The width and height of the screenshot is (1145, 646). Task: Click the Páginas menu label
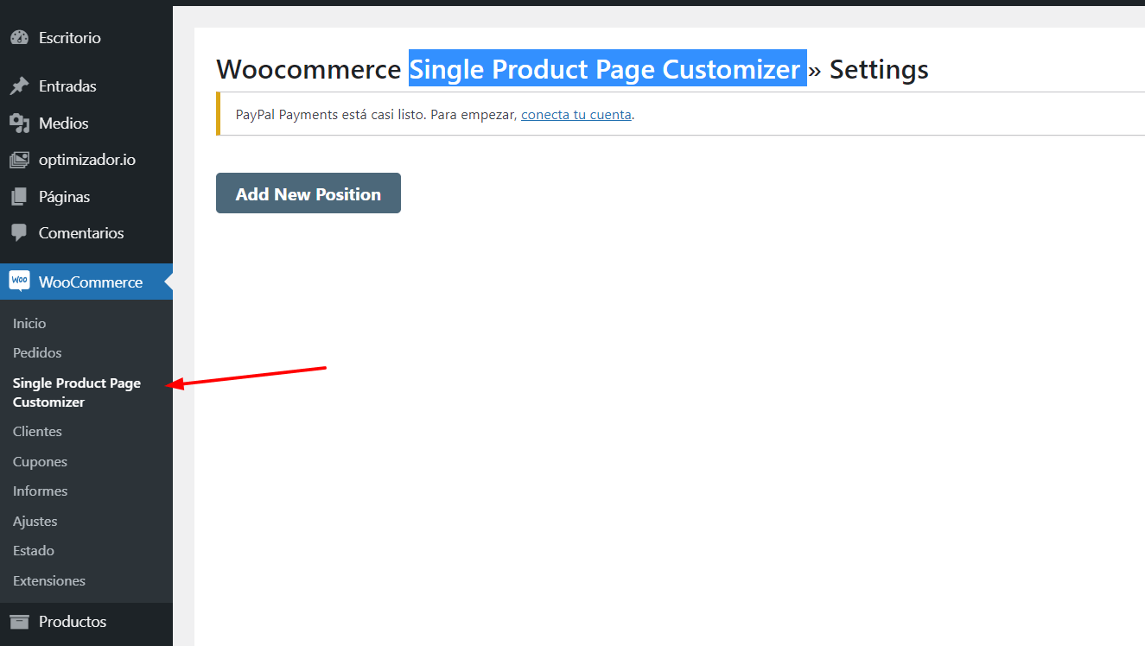65,197
